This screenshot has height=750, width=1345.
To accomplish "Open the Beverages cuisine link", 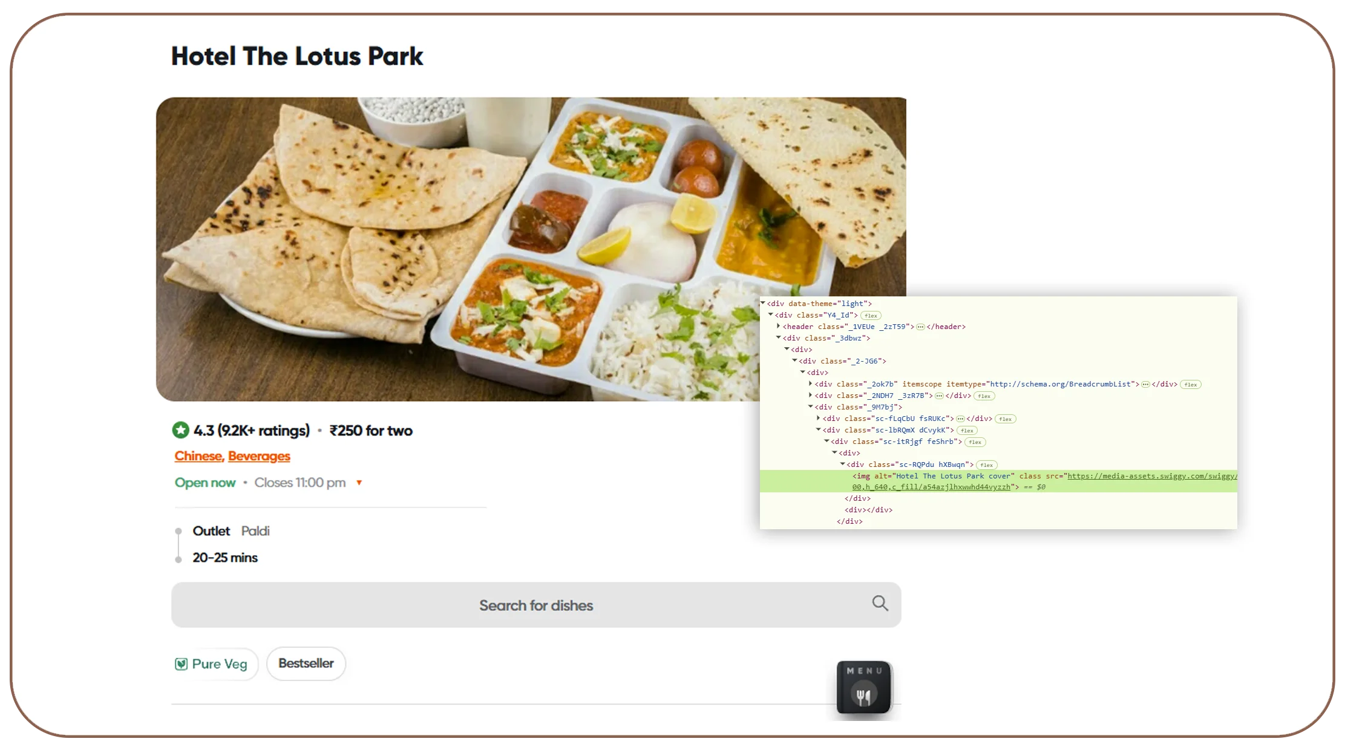I will coord(259,456).
